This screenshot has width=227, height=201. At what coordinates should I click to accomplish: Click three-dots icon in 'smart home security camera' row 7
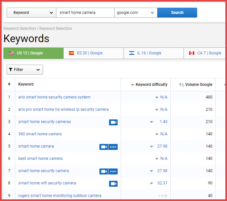coord(113,171)
